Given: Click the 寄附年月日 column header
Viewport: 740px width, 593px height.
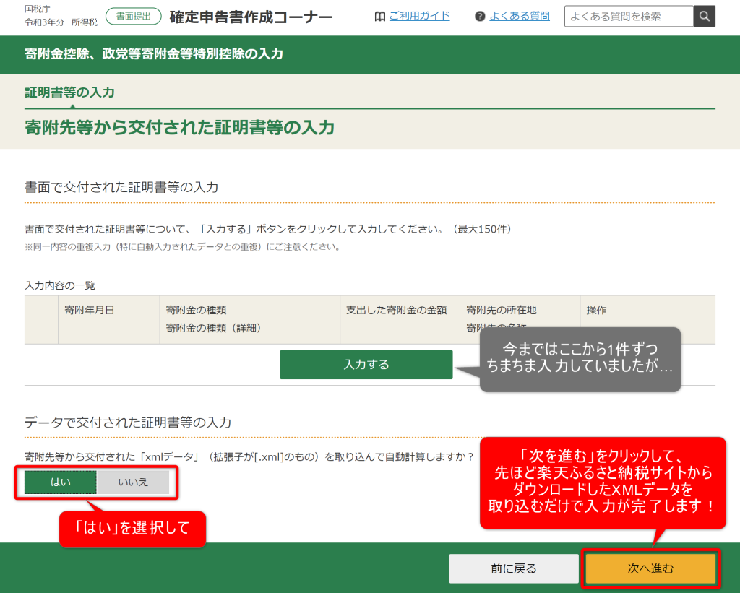Looking at the screenshot, I should [x=90, y=311].
